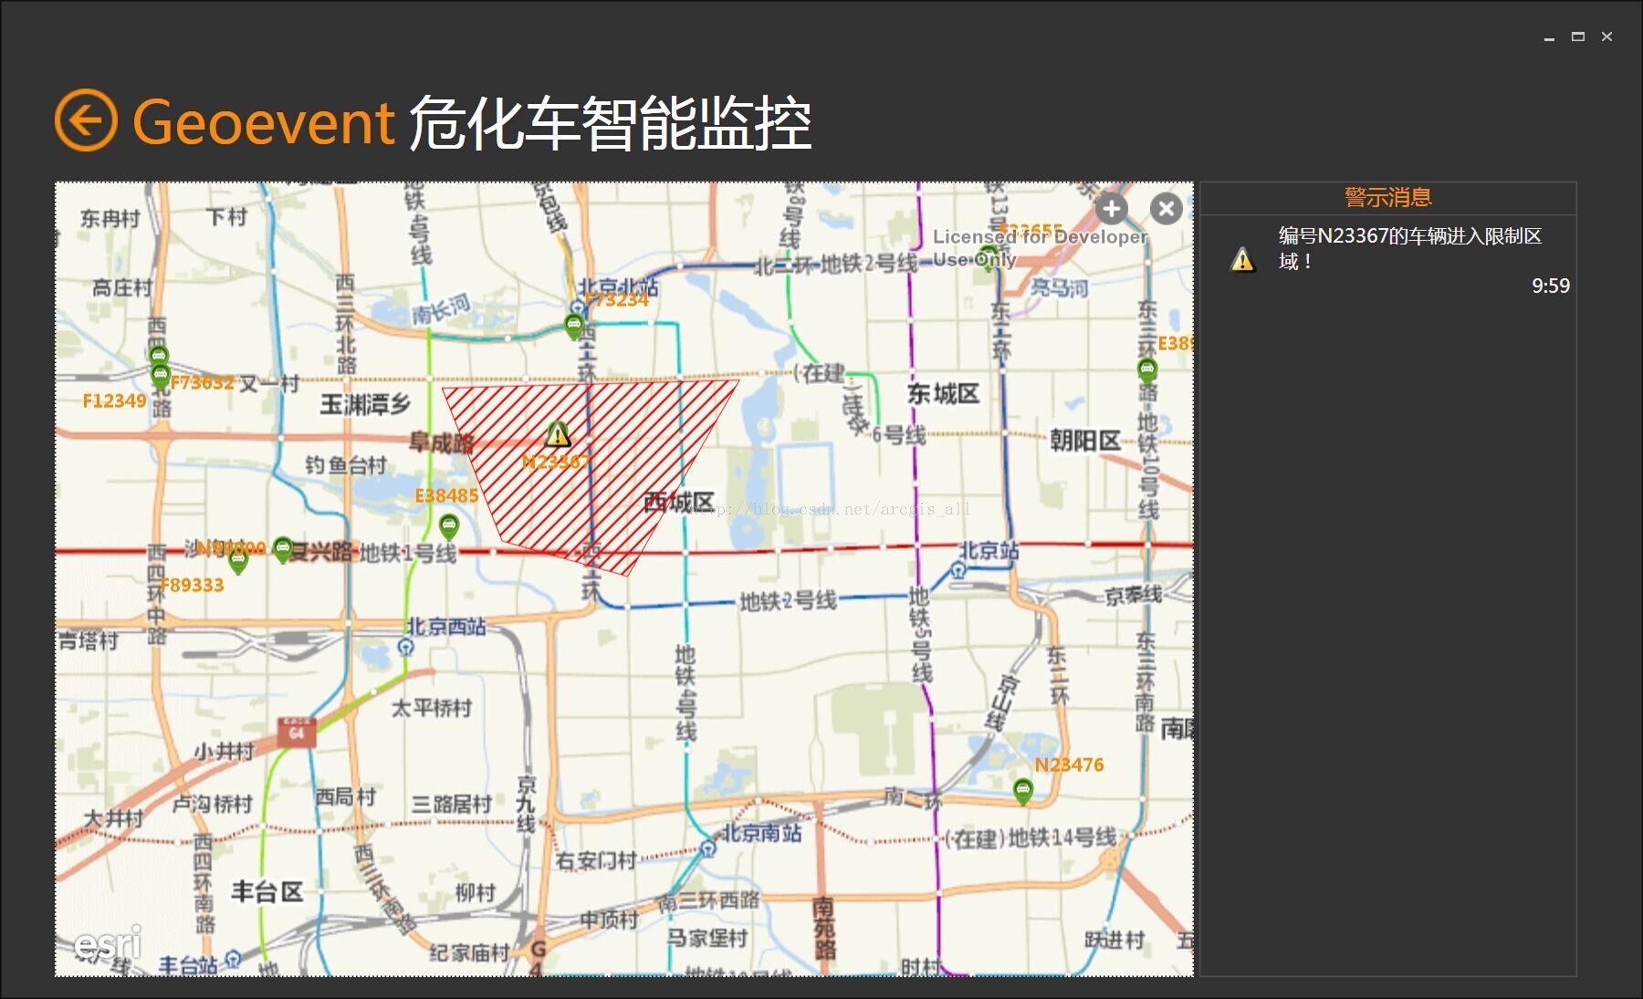Select vehicle marker E38485 on the map
Viewport: 1643px width, 999px height.
(x=448, y=526)
